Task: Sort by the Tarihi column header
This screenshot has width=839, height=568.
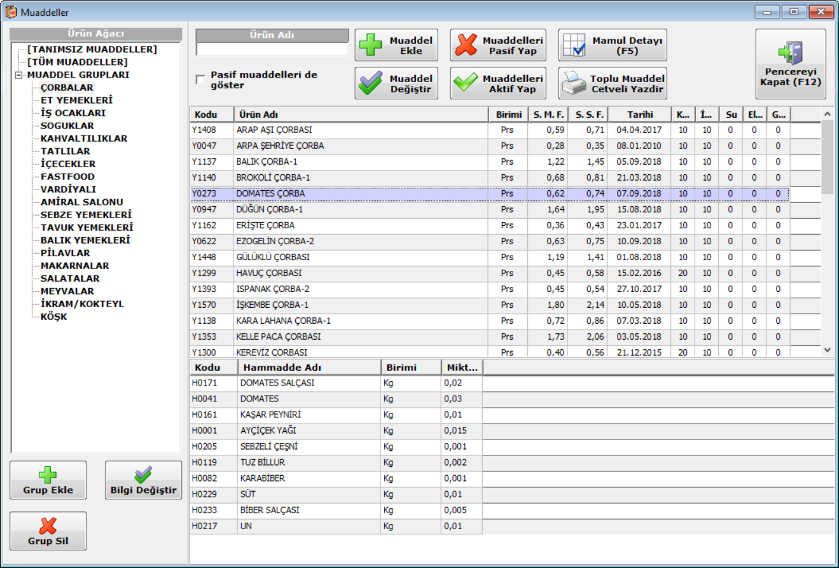Action: (639, 114)
